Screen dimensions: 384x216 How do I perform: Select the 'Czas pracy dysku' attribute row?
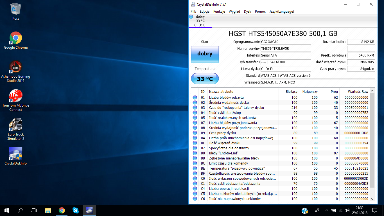(281, 133)
